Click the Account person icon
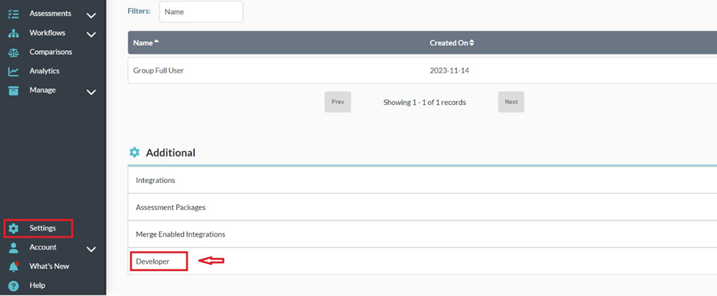The image size is (717, 296). click(13, 248)
